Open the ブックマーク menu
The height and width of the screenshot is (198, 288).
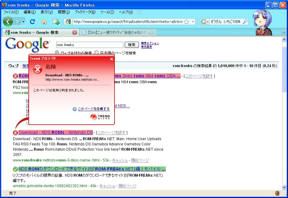[x=85, y=12]
